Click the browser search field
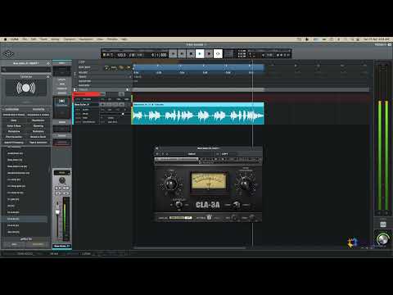Image resolution: width=393 pixels, height=295 pixels. (26, 70)
